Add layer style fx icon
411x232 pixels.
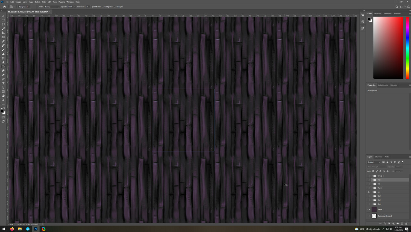[x=385, y=224]
